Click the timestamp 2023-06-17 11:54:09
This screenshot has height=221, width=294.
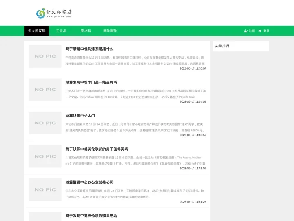coord(193,101)
